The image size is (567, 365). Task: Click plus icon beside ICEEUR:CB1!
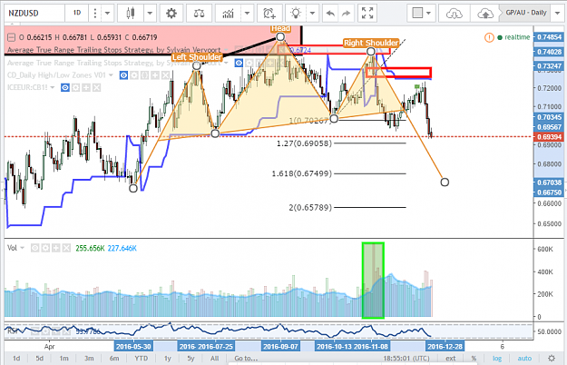(x=86, y=87)
